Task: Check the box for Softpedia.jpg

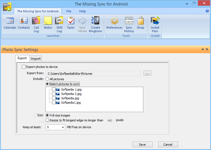Action: [x=54, y=98]
